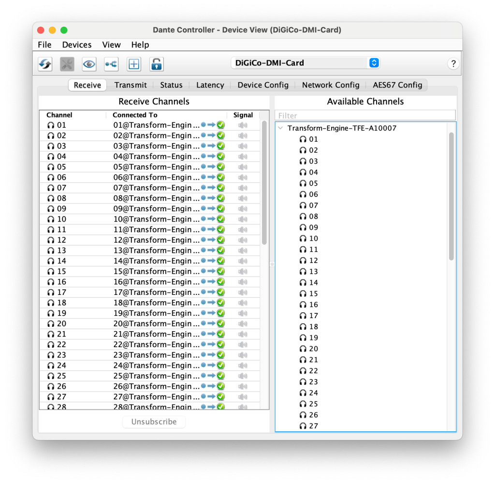
Task: Open the Devices menu
Action: coord(77,45)
